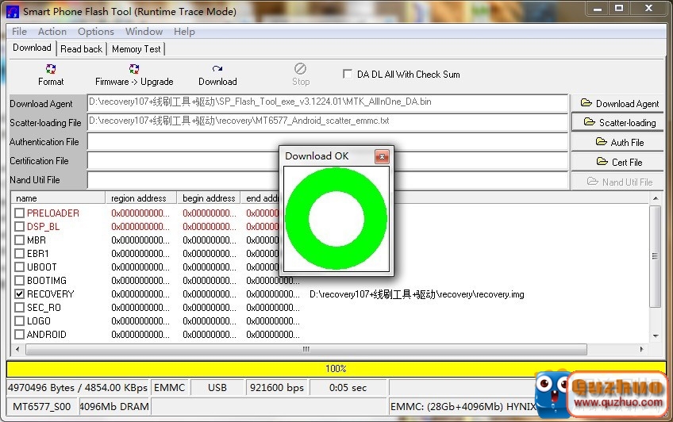The width and height of the screenshot is (673, 422).
Task: Start flashing with the Download icon
Action: (x=217, y=69)
